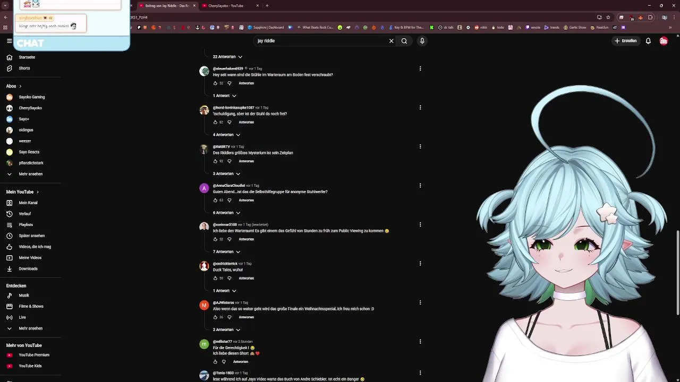Expand 2 Antworten under the @AJWinterss comment

pyautogui.click(x=226, y=330)
